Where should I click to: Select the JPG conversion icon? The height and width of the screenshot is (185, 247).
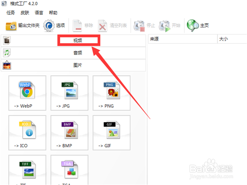point(70,90)
